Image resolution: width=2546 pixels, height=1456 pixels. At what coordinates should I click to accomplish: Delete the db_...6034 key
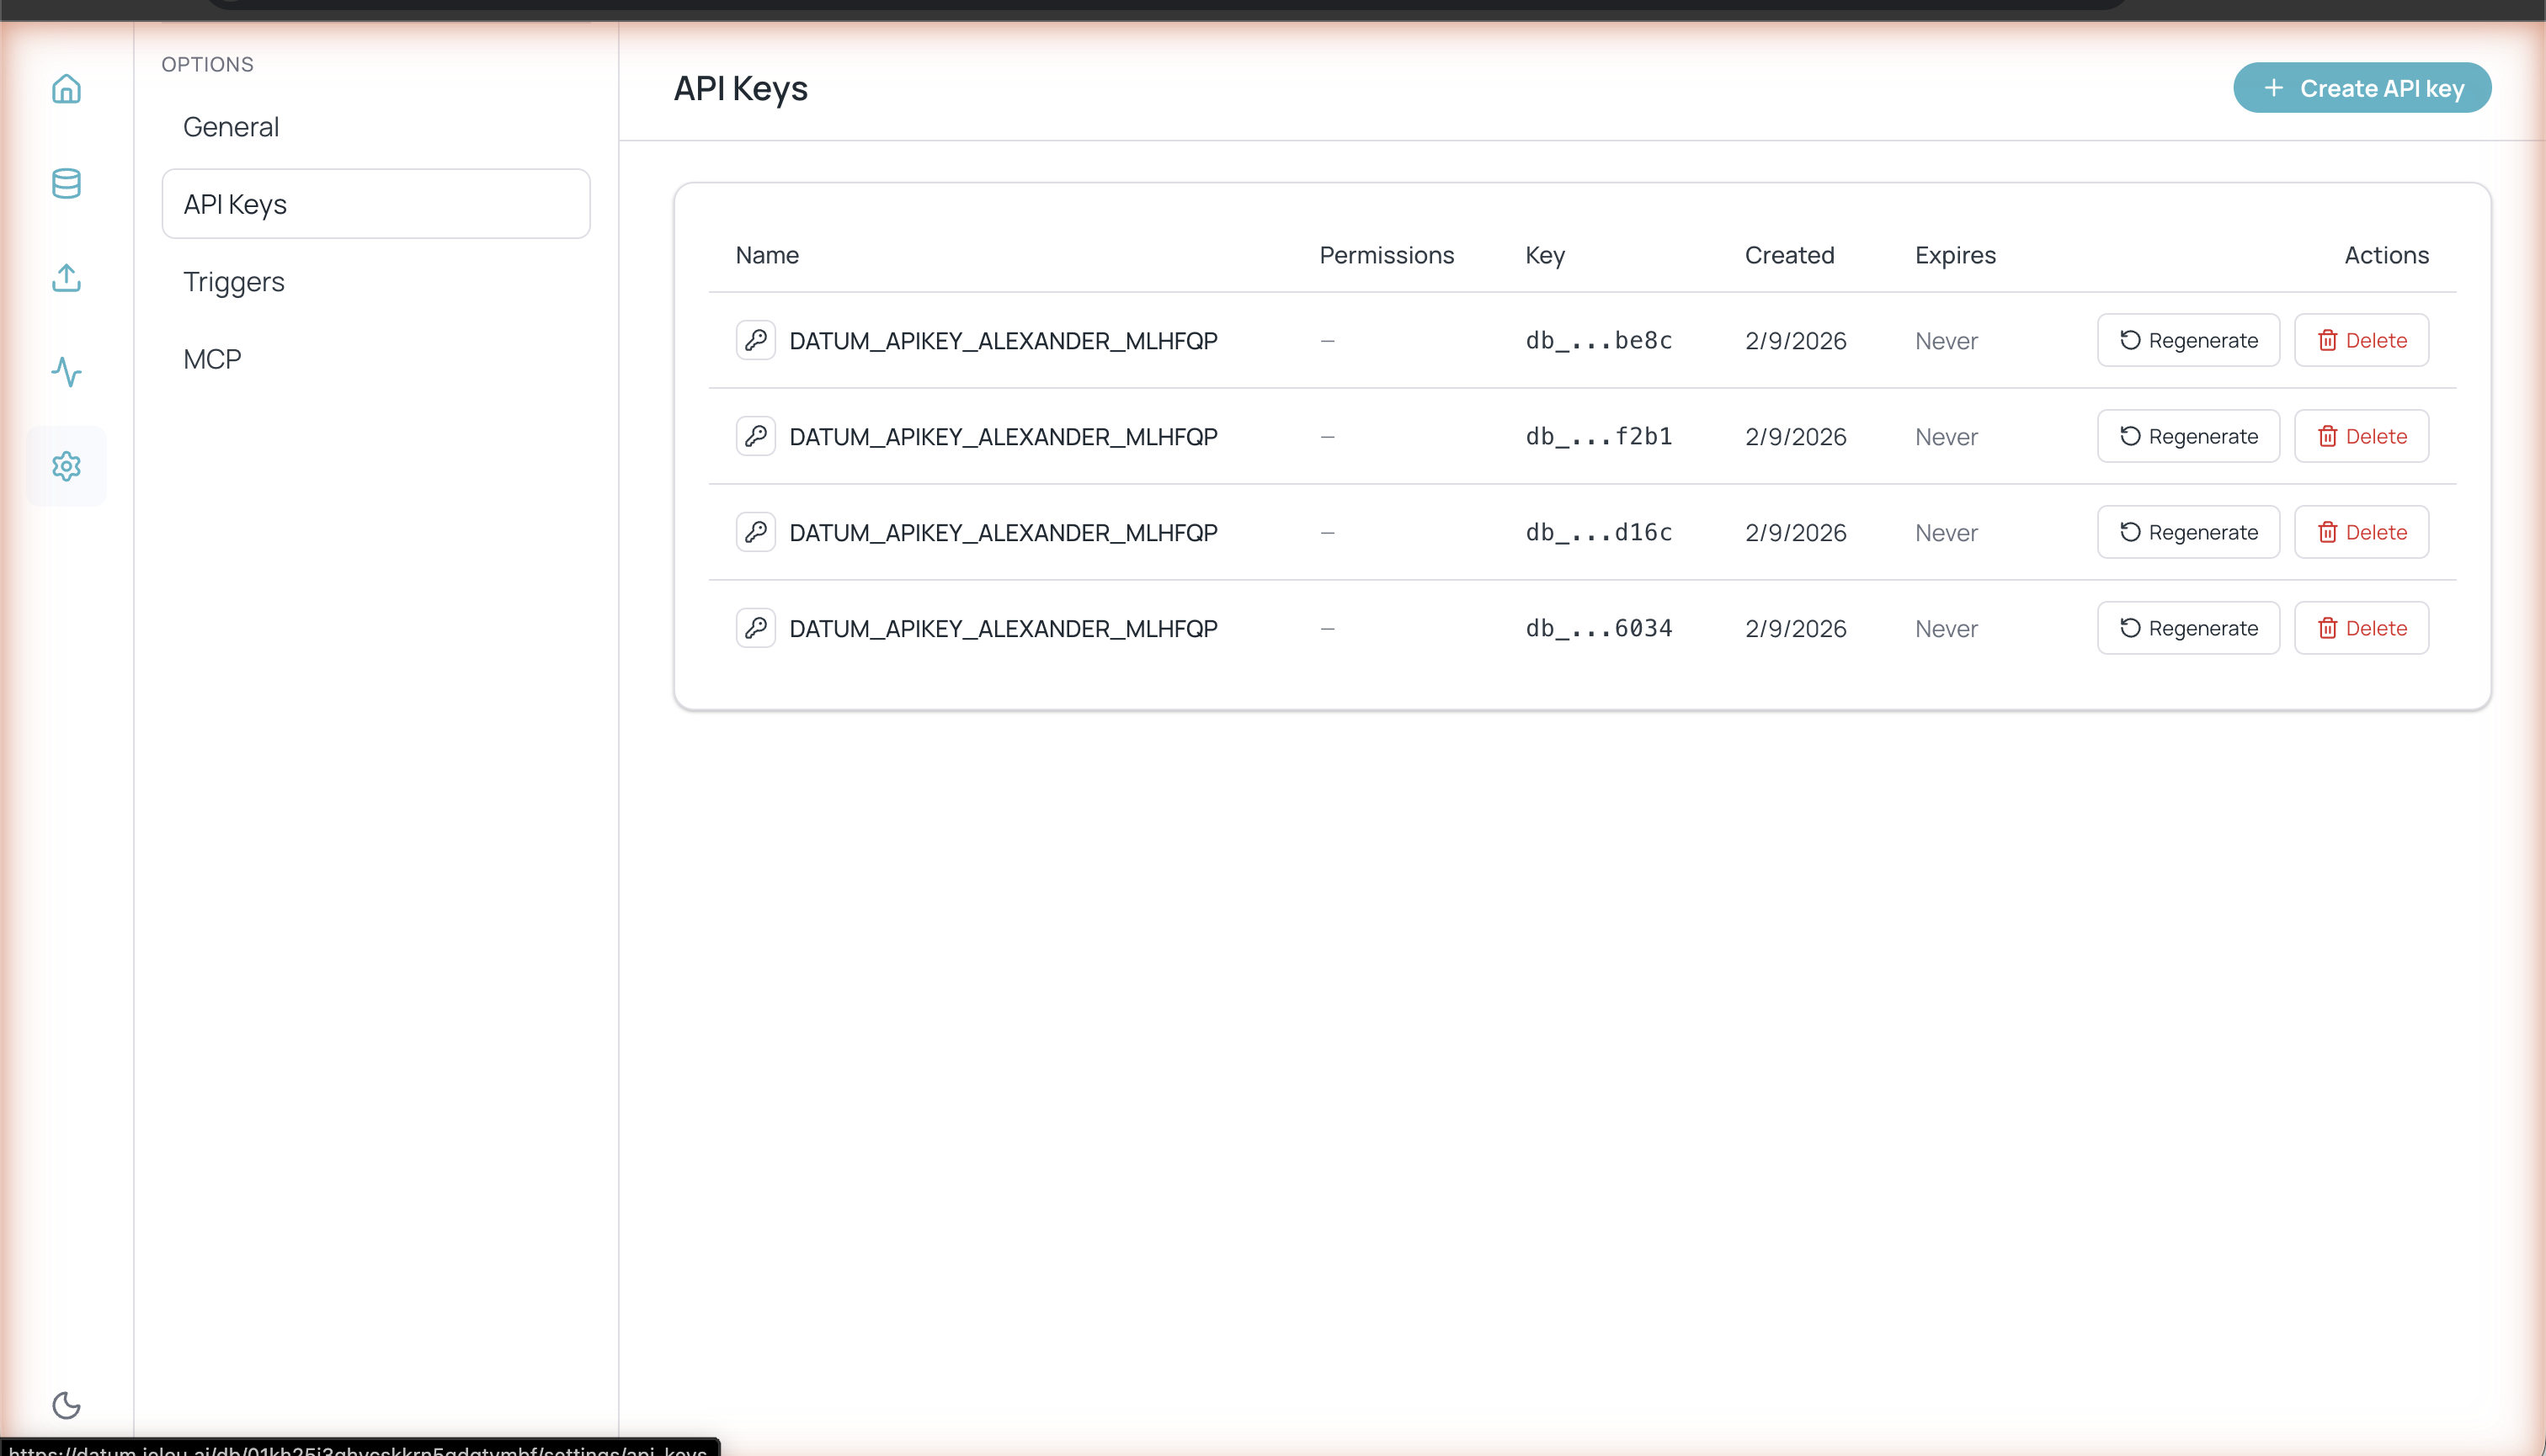pos(2361,628)
